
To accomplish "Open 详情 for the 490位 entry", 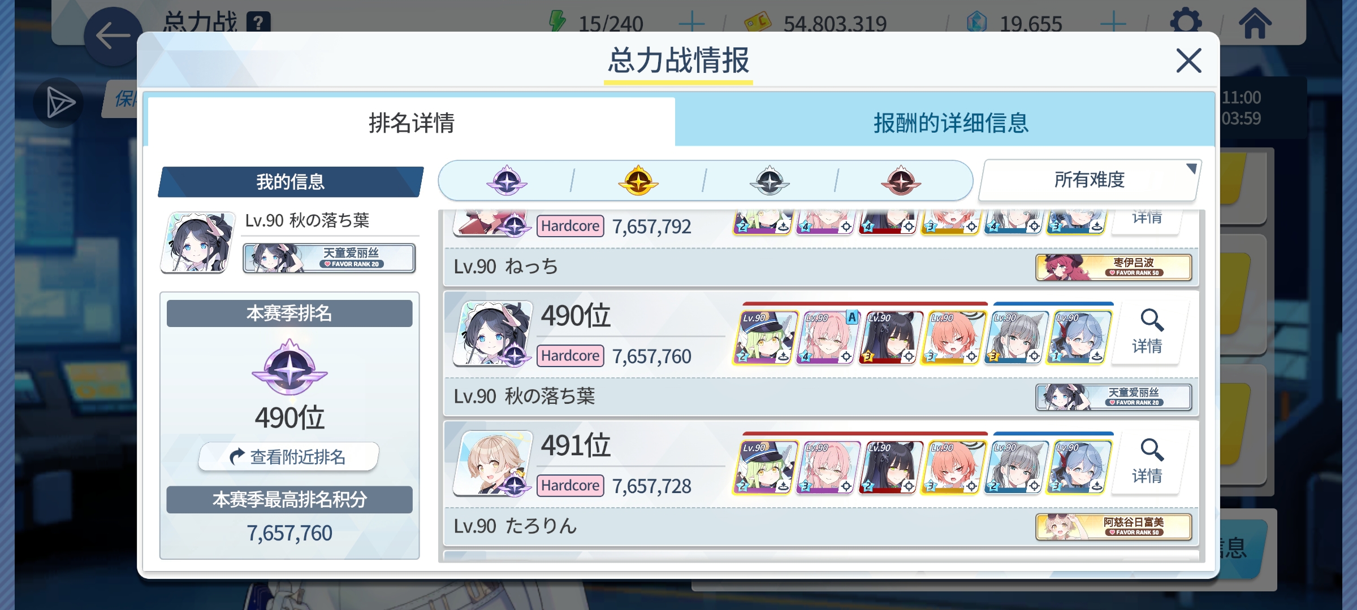I will (1147, 333).
